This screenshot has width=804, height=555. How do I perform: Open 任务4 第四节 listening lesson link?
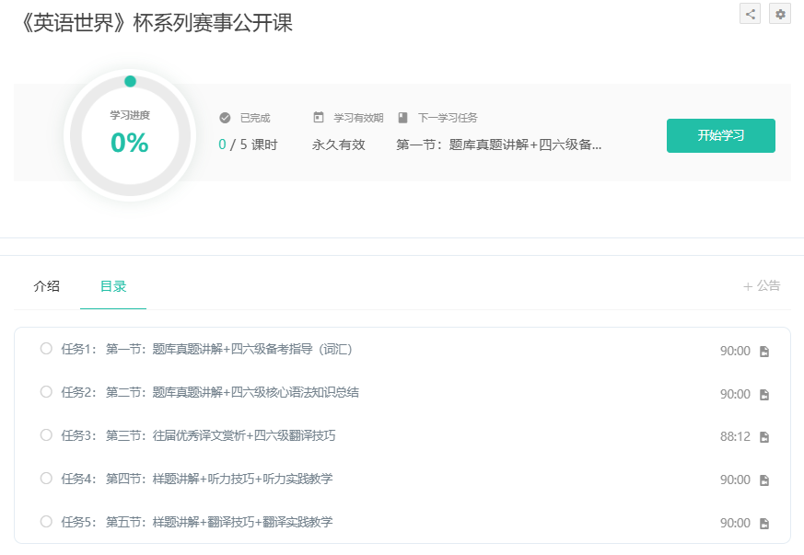pos(219,479)
